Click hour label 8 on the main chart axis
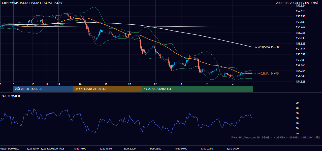The height and width of the screenshot is (151, 322). 13,84
